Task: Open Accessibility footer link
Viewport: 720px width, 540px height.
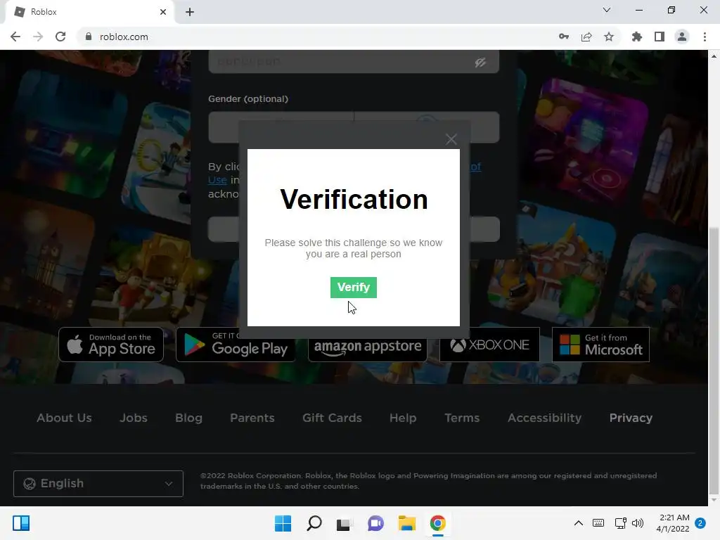Action: pyautogui.click(x=545, y=418)
